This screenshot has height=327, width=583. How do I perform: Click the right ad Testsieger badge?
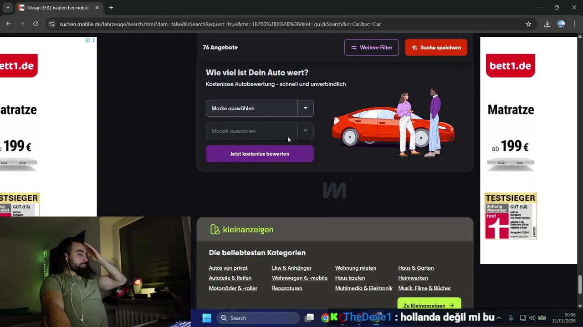pos(511,216)
